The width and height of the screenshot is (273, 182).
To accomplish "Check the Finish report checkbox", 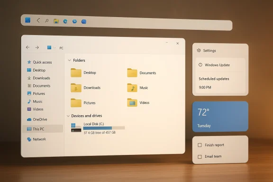I will [200, 145].
